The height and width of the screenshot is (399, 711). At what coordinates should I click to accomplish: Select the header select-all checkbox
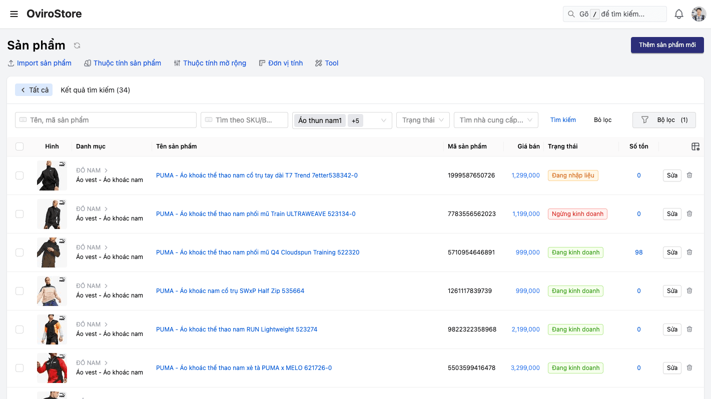coord(20,146)
